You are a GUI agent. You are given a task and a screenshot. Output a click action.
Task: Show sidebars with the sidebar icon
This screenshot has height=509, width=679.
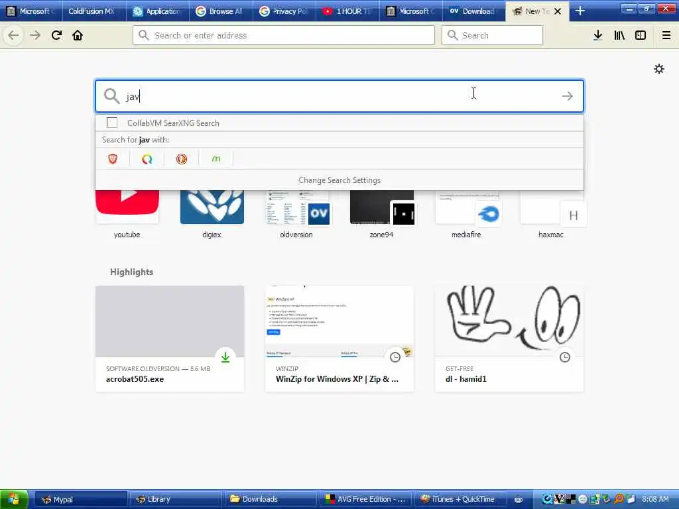[641, 35]
